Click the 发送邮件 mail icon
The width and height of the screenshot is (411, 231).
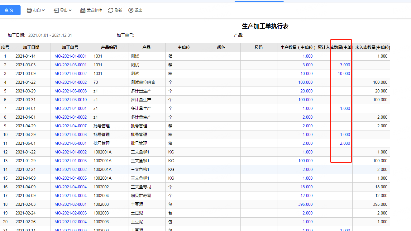tap(83, 10)
